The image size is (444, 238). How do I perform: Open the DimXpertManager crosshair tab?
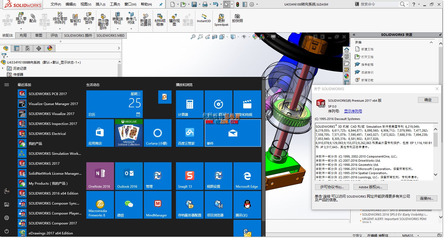pos(39,48)
